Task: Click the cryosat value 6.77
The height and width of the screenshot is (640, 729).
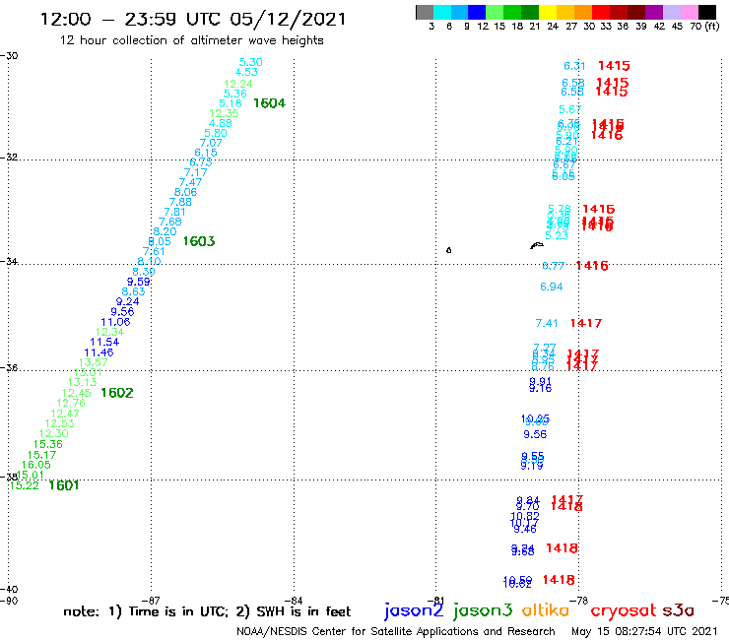Action: pos(554,266)
